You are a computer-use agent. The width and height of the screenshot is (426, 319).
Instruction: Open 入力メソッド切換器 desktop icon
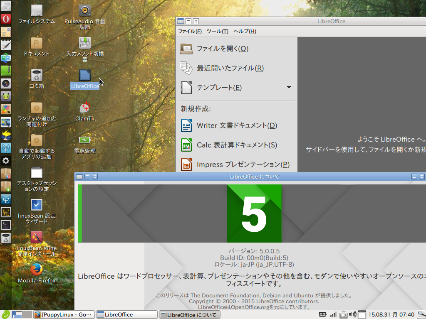point(85,50)
